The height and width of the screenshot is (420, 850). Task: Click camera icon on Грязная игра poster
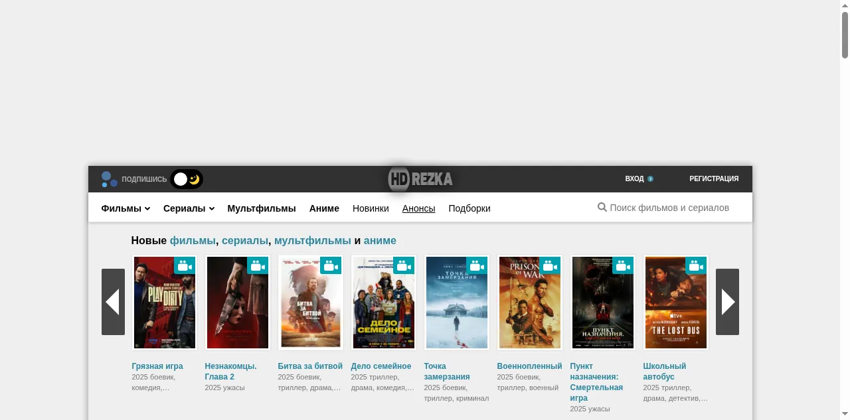pyautogui.click(x=185, y=266)
